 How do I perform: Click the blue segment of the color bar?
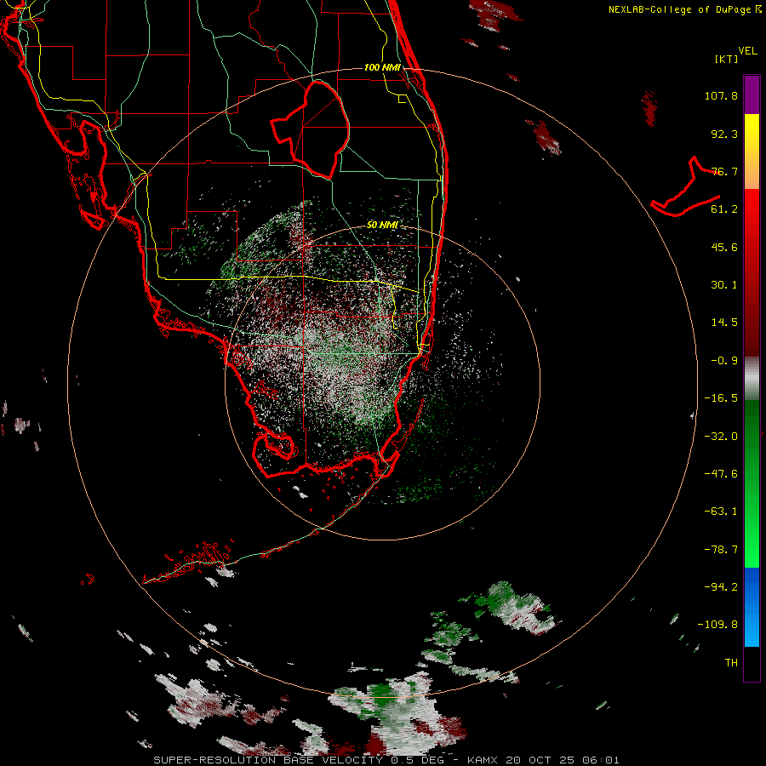click(752, 607)
